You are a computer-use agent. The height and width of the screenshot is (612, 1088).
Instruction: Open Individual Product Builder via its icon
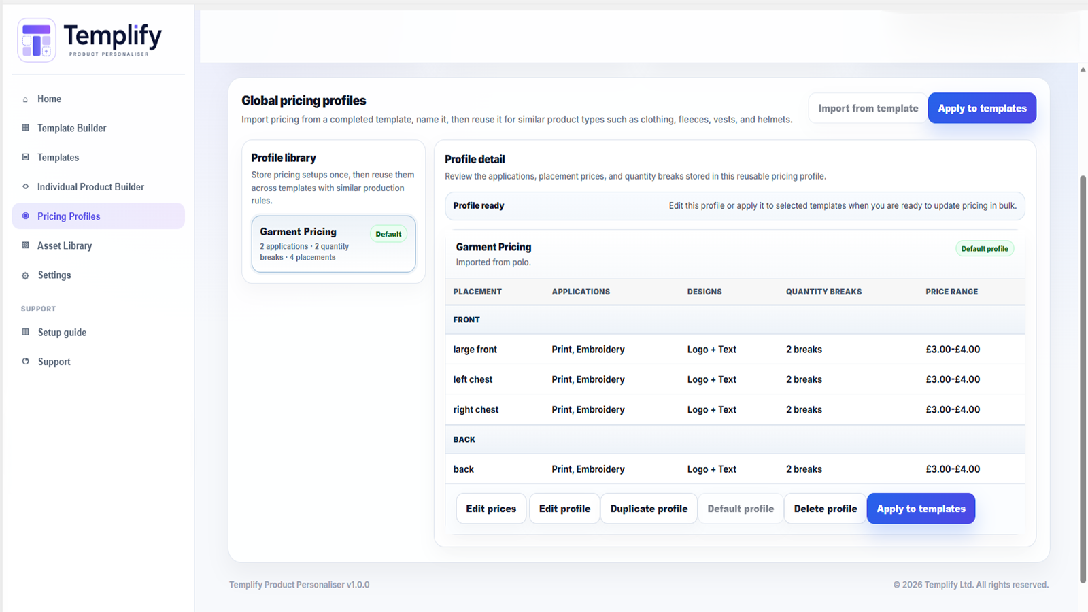(25, 186)
